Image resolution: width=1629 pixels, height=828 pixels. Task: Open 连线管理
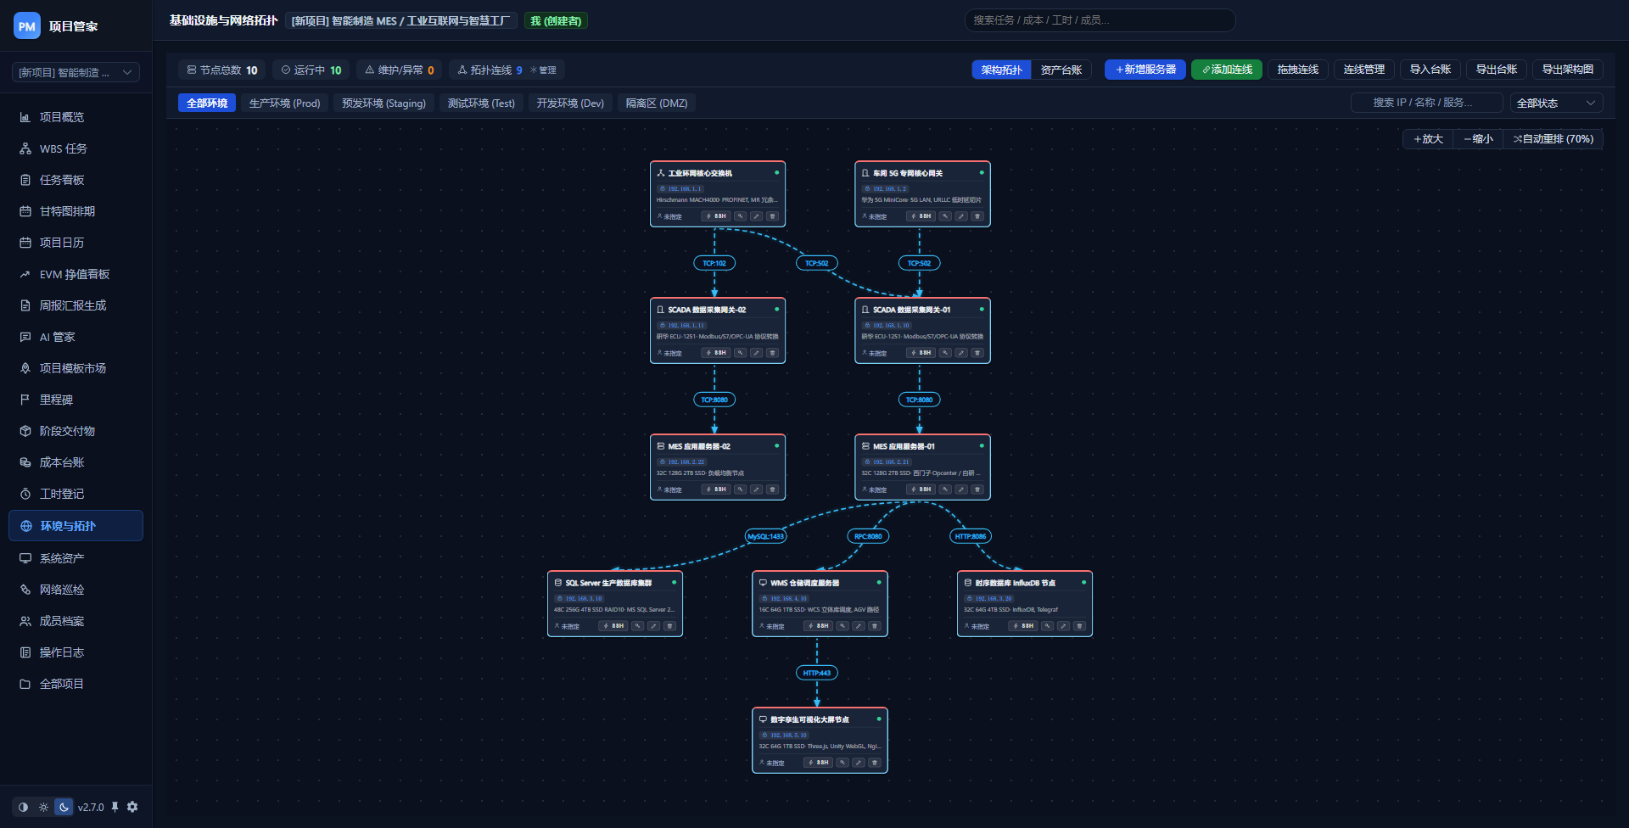1363,70
